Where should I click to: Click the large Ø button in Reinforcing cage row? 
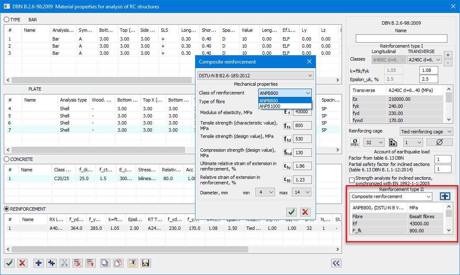point(439,143)
